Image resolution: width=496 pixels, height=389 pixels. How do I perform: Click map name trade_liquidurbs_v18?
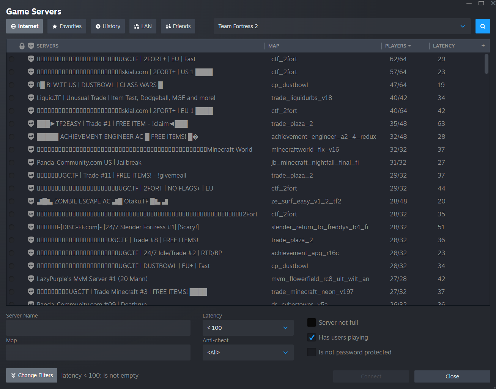(x=302, y=98)
